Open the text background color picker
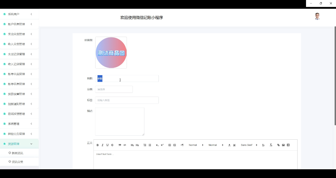Viewport: 336px width, 178px height. coord(234,145)
